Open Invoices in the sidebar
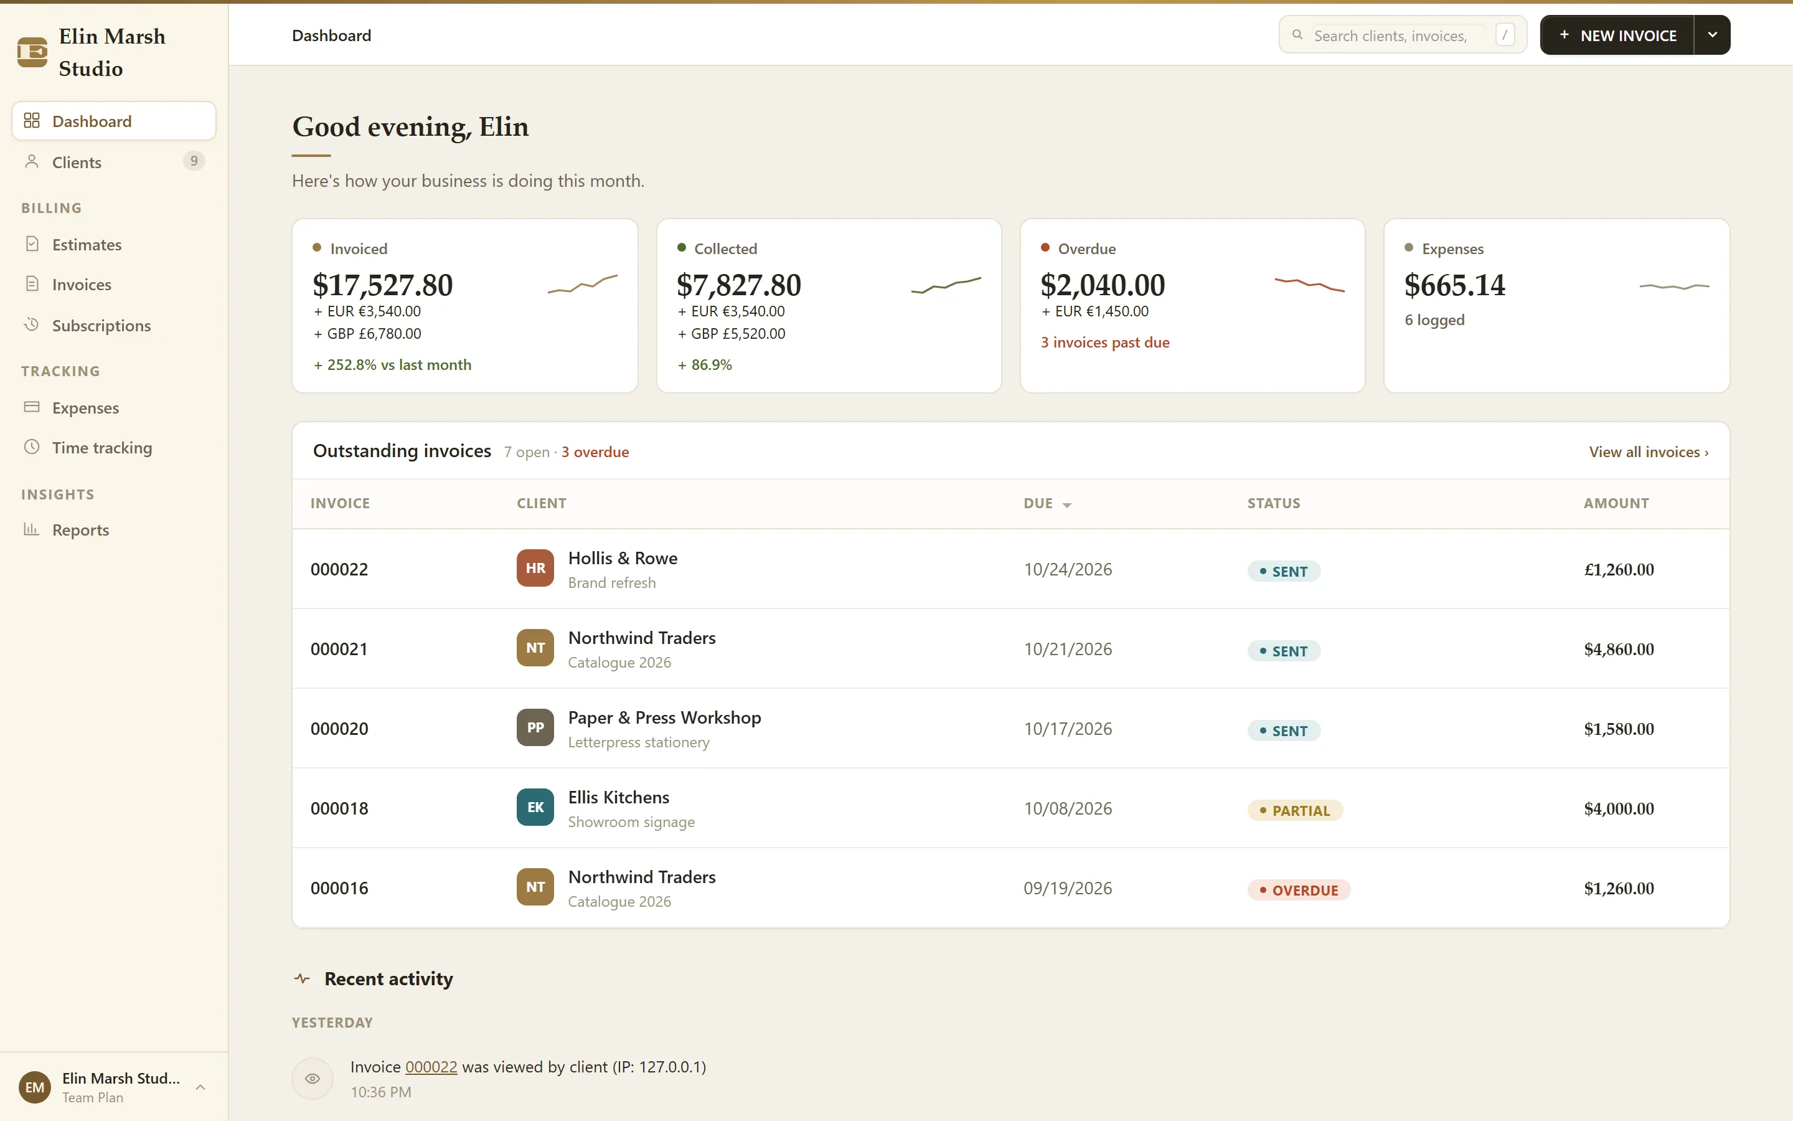The height and width of the screenshot is (1121, 1793). (x=114, y=284)
